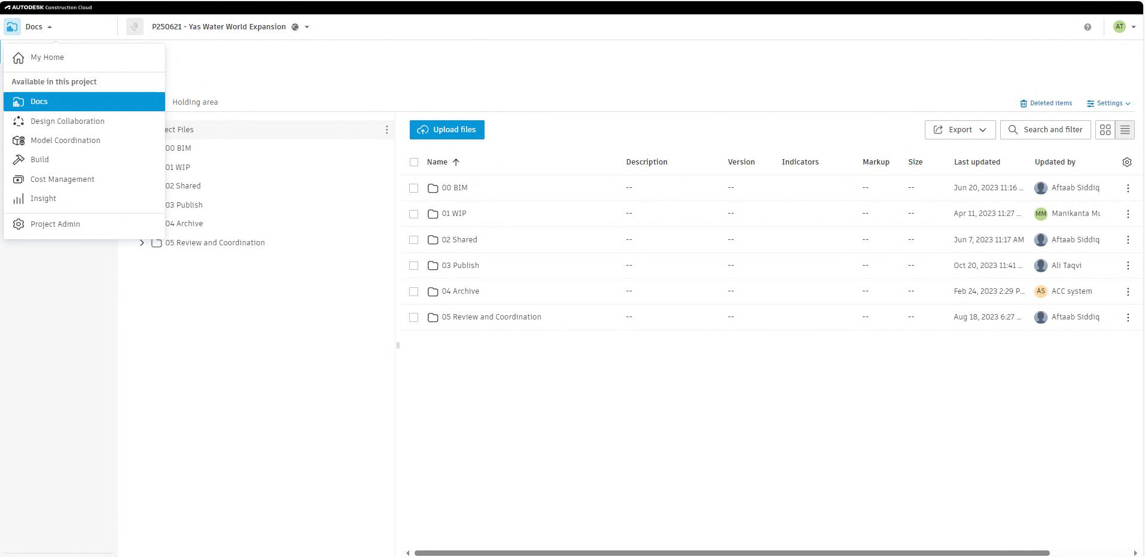The image size is (1145, 557).
Task: Expand 05 Review and Coordination tree node
Action: (142, 243)
